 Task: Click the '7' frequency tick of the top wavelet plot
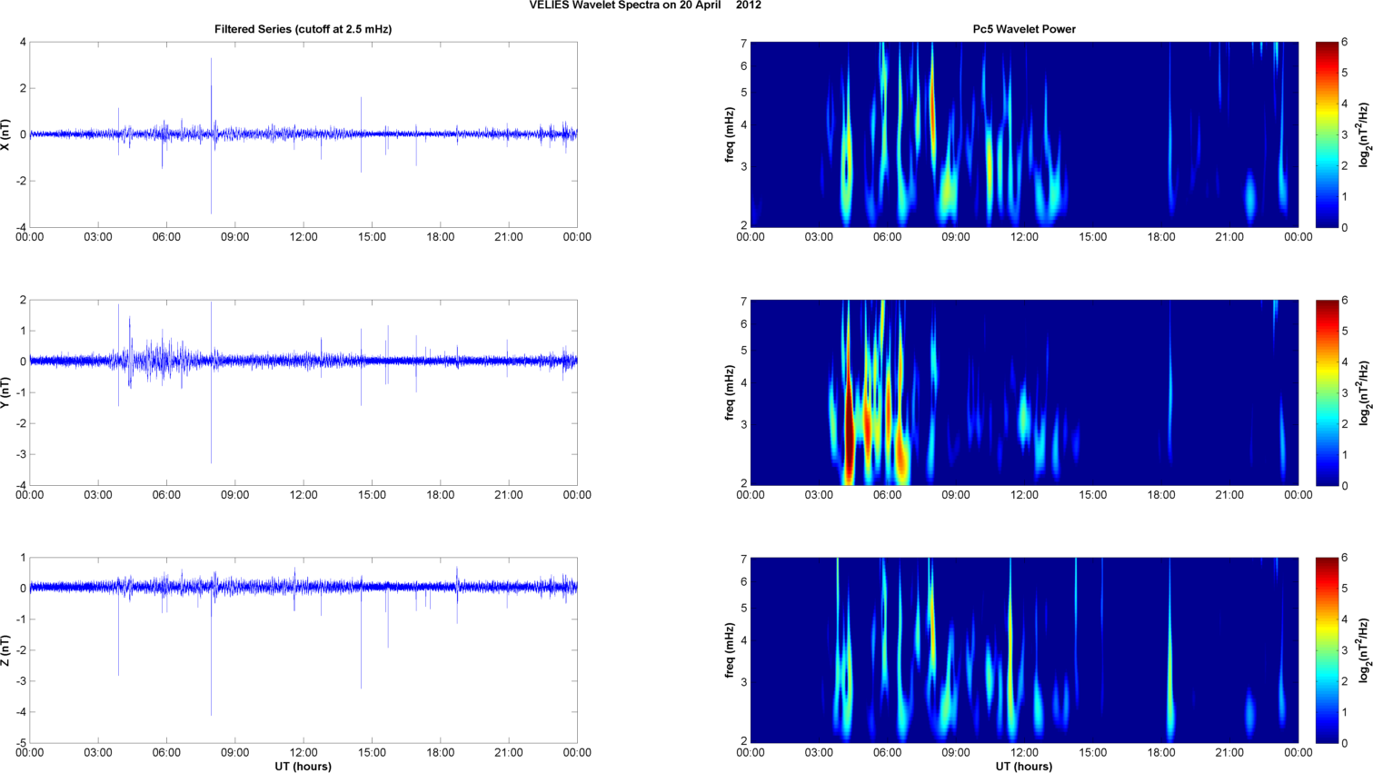pos(743,43)
